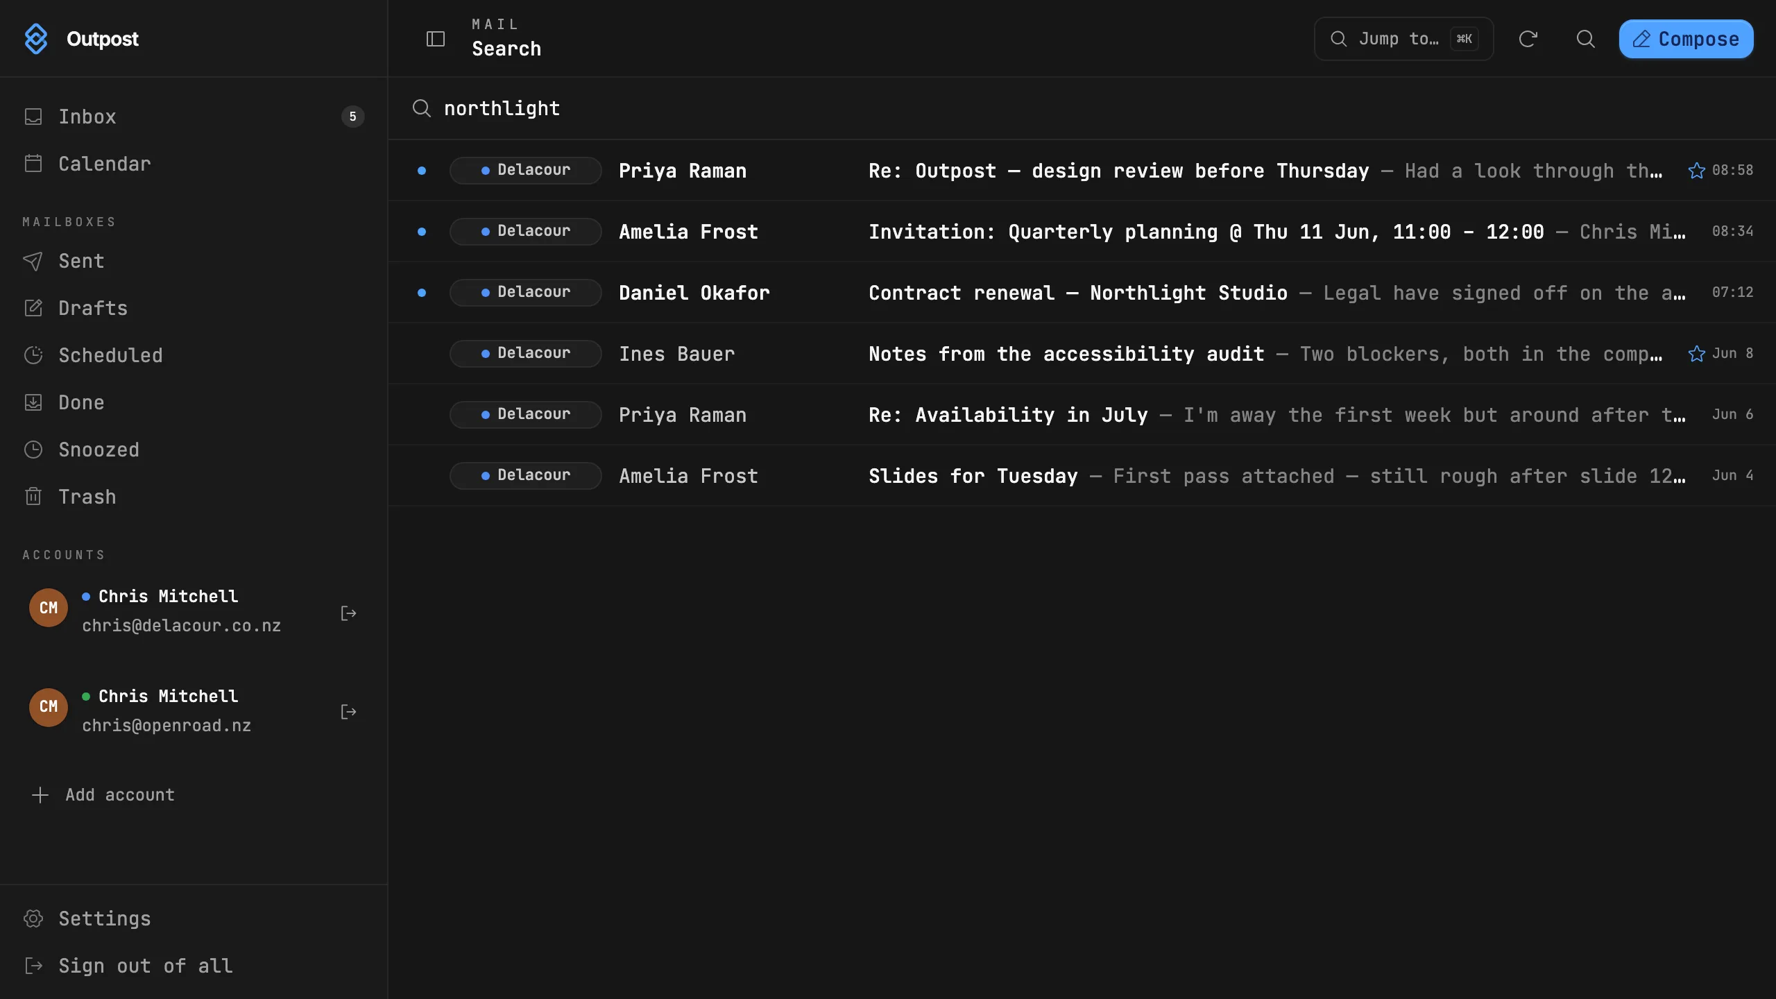Viewport: 1776px width, 999px height.
Task: Open the Done mailbox
Action: pos(194,402)
